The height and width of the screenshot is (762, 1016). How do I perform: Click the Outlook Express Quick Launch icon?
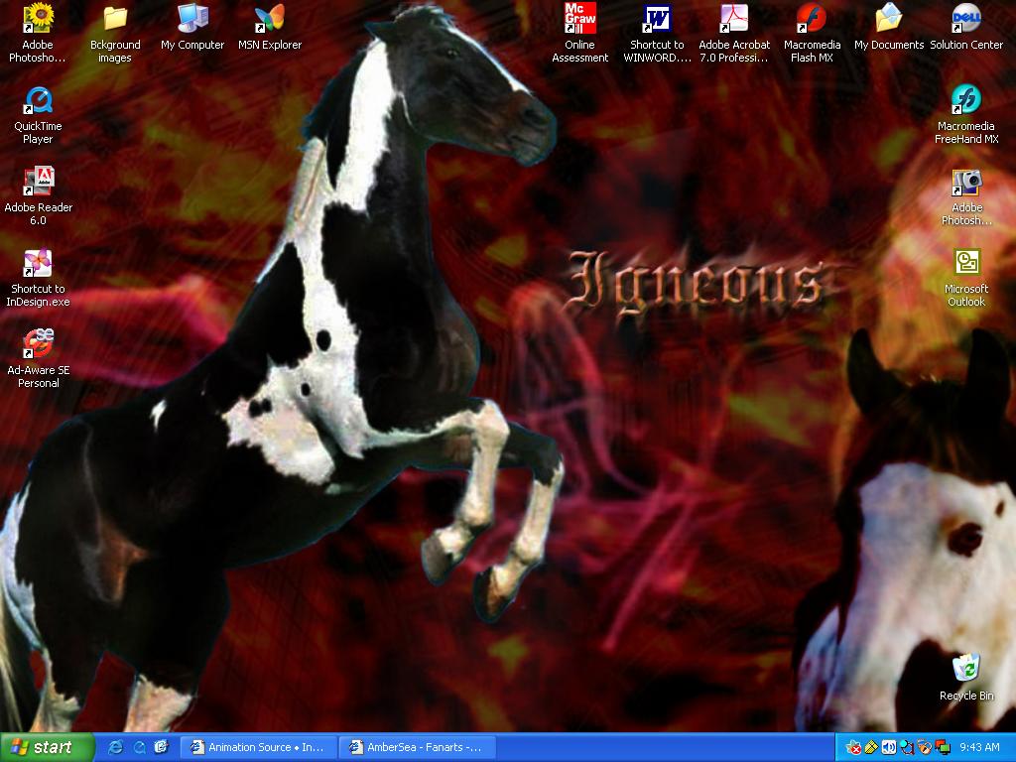pyautogui.click(x=162, y=747)
